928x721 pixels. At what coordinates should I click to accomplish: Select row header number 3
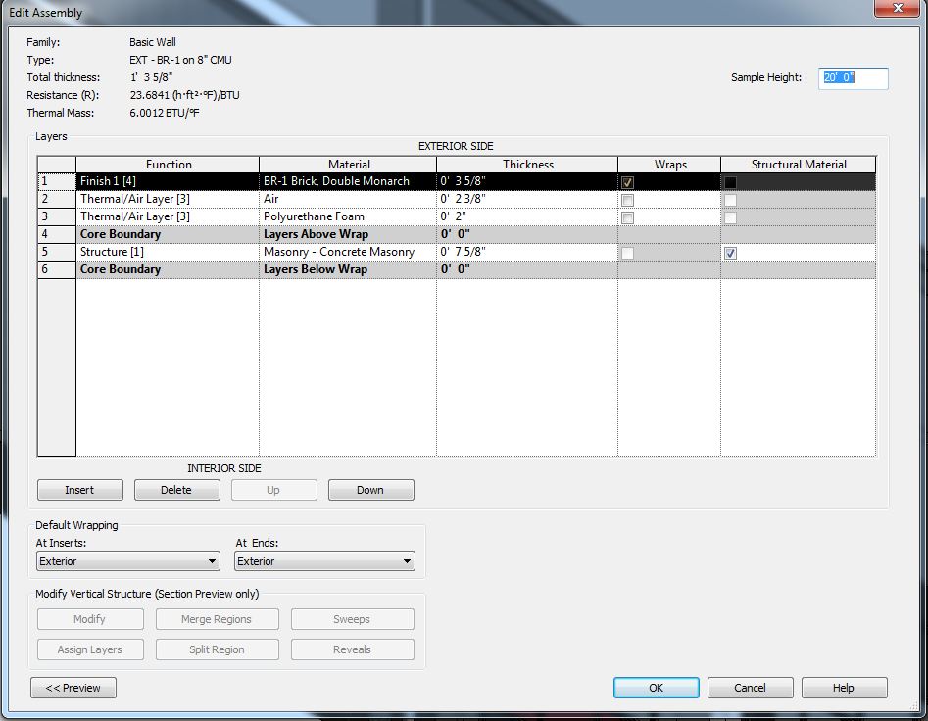(56, 216)
